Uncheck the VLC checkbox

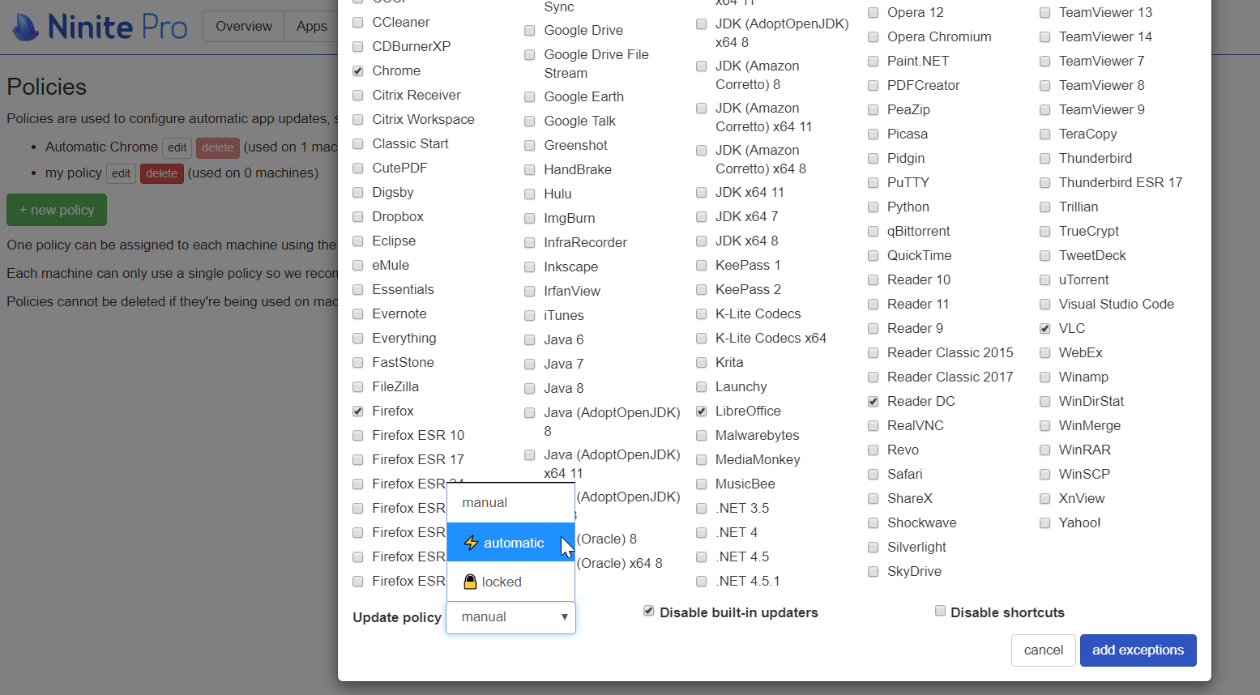1044,329
